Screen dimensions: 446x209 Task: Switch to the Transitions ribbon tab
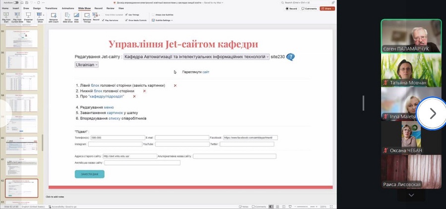51,8
